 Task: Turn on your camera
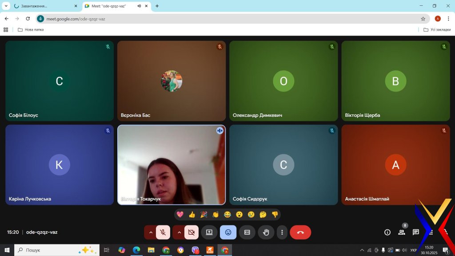(192, 232)
